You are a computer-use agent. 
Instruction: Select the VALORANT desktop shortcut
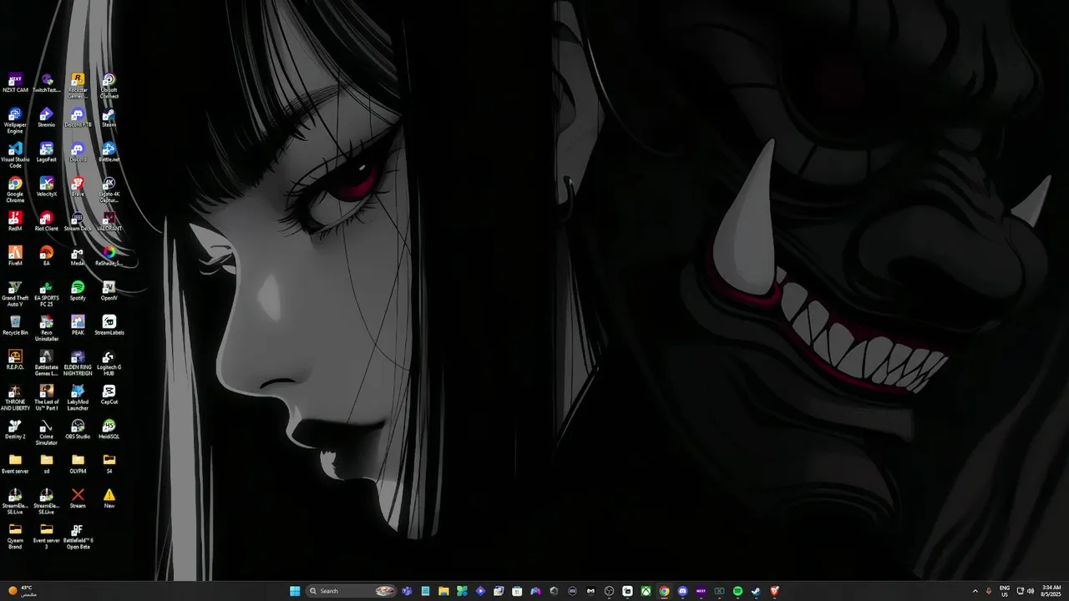click(x=109, y=221)
